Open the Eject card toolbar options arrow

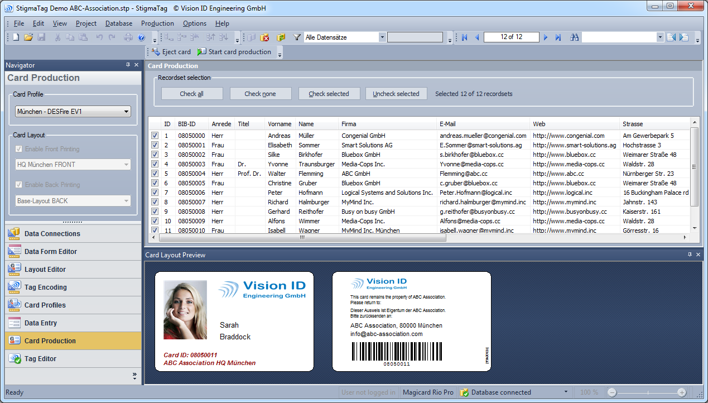coord(280,52)
